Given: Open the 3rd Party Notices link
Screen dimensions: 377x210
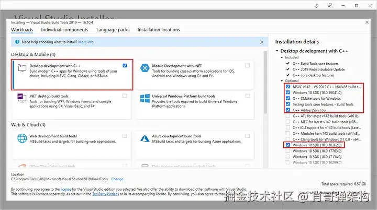Looking at the screenshot, I should point(105,194).
